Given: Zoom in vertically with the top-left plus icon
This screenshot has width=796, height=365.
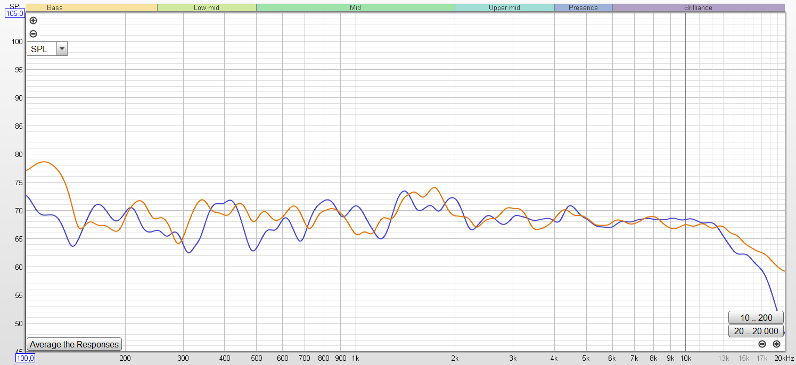Looking at the screenshot, I should (33, 21).
